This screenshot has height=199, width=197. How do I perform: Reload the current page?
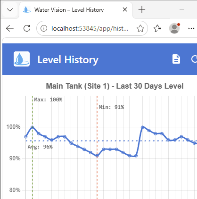[27, 28]
